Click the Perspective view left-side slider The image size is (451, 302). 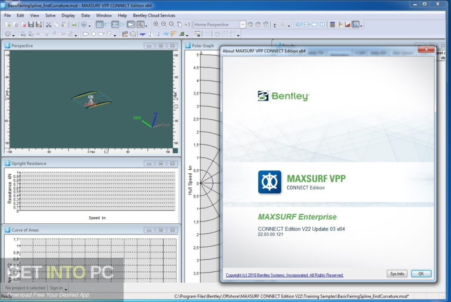tap(7, 98)
